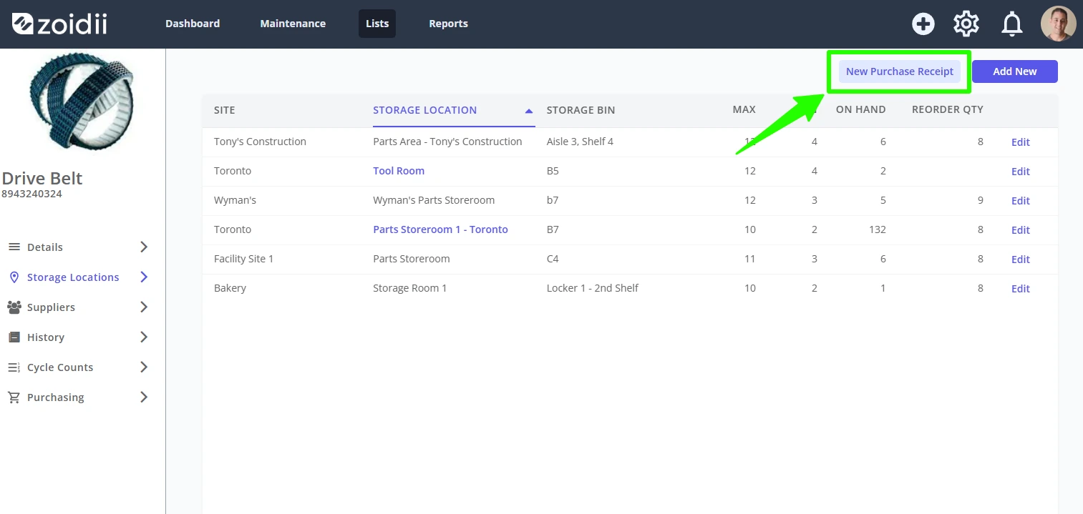Click the Suppliers people icon
This screenshot has height=514, width=1083.
click(14, 307)
